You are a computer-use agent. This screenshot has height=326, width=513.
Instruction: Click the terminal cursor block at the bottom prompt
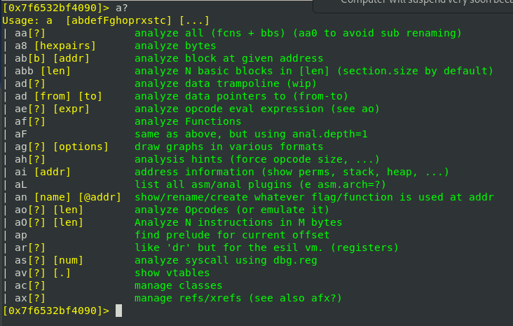119,311
